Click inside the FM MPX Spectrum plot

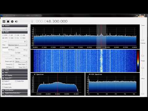[x=113, y=84]
